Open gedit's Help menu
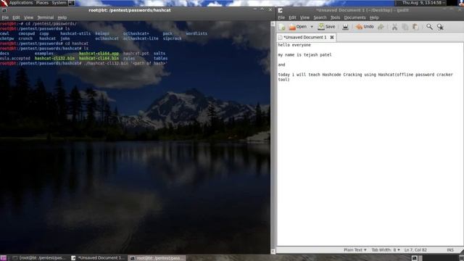Viewport: 464px width, 261px height. click(374, 17)
